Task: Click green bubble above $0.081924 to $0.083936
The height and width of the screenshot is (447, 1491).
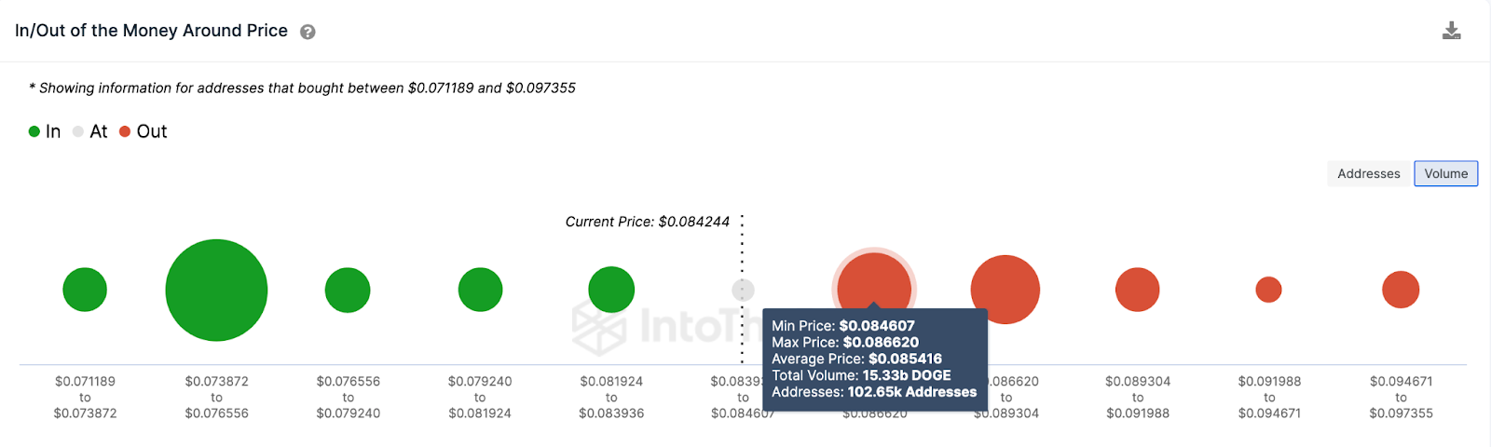Action: [x=611, y=290]
